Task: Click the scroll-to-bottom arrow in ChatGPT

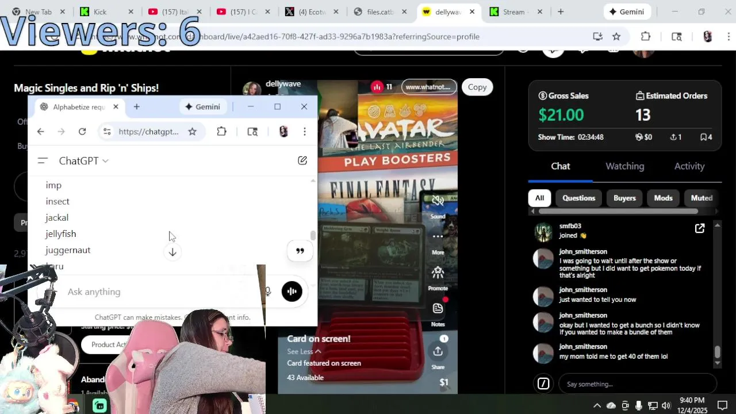Action: 172,252
